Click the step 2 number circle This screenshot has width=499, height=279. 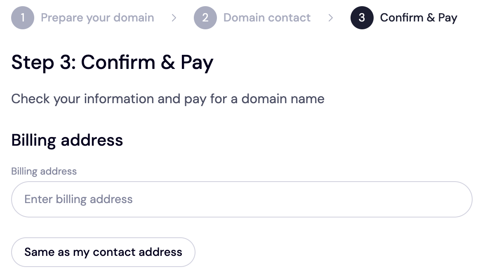pyautogui.click(x=205, y=18)
